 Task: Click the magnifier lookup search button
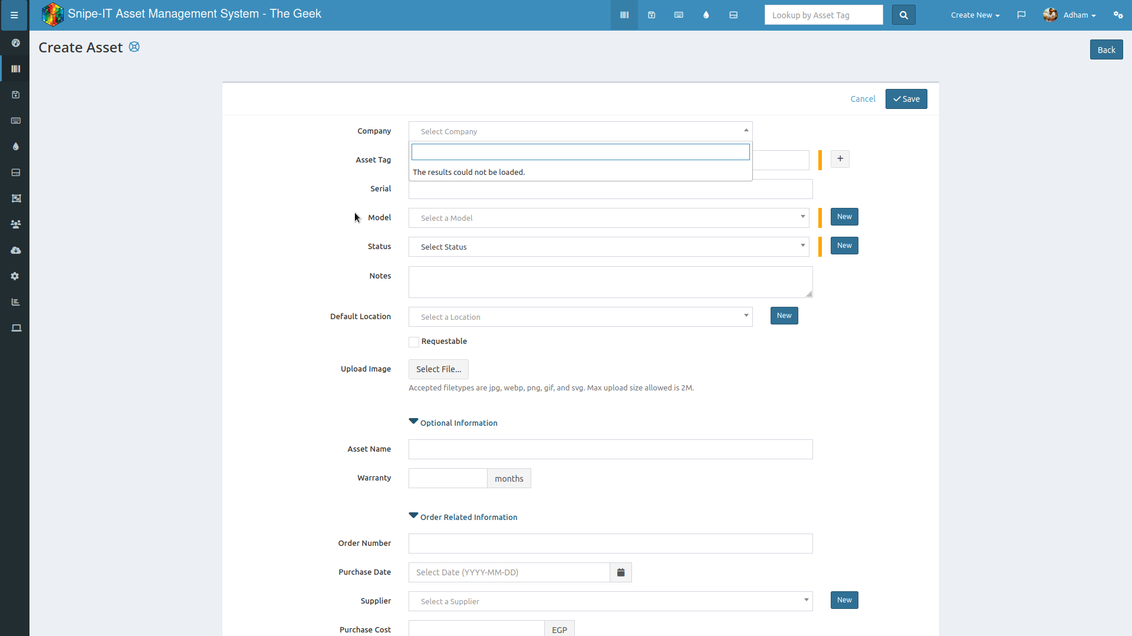pyautogui.click(x=903, y=15)
